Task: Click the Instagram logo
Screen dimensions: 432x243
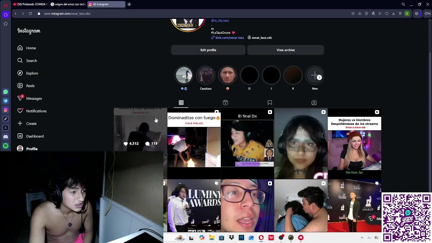Action: [x=29, y=31]
